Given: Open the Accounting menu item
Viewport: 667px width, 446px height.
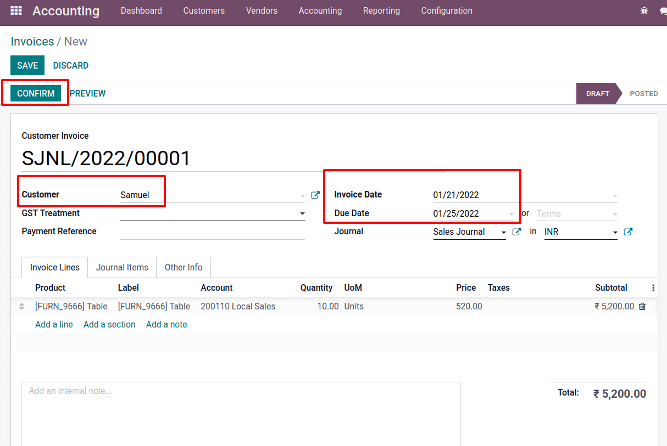Looking at the screenshot, I should [320, 11].
